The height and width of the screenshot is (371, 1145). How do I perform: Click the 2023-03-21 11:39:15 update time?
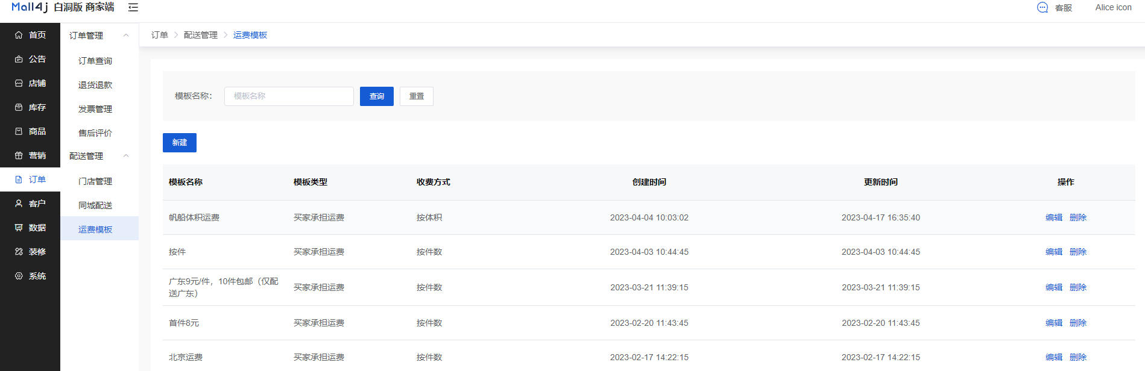pyautogui.click(x=881, y=287)
